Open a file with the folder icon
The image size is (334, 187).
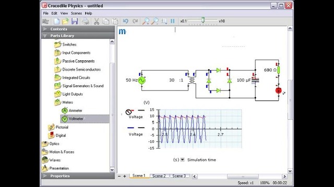point(65,21)
